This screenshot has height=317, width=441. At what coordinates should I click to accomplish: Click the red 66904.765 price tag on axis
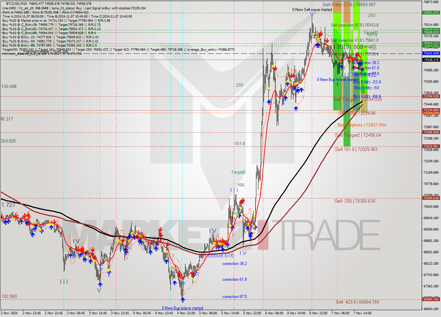tap(431, 299)
